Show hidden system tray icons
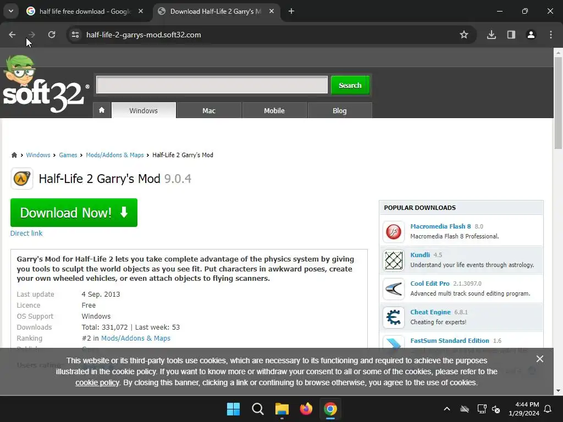 coord(447,409)
